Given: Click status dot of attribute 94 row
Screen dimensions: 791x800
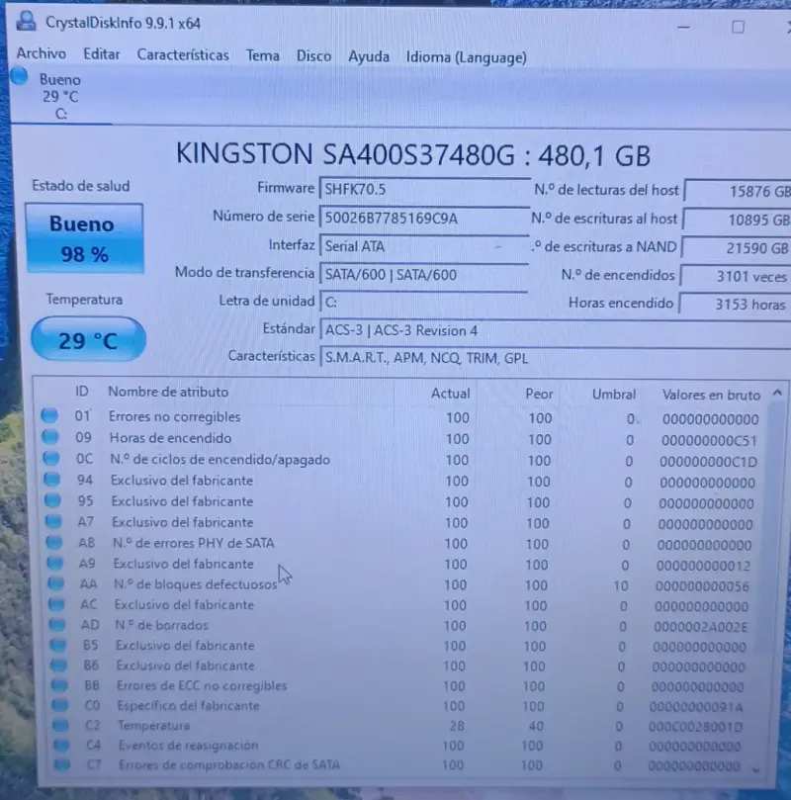Looking at the screenshot, I should coord(52,479).
